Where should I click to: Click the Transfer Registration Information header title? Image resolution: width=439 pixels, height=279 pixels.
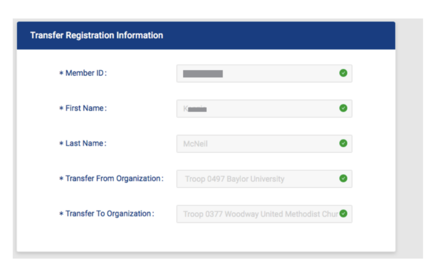[x=96, y=36]
